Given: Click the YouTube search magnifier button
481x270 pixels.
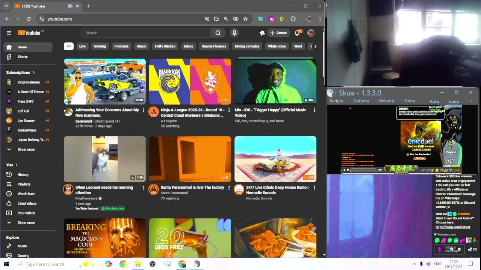Looking at the screenshot, I should click(218, 33).
